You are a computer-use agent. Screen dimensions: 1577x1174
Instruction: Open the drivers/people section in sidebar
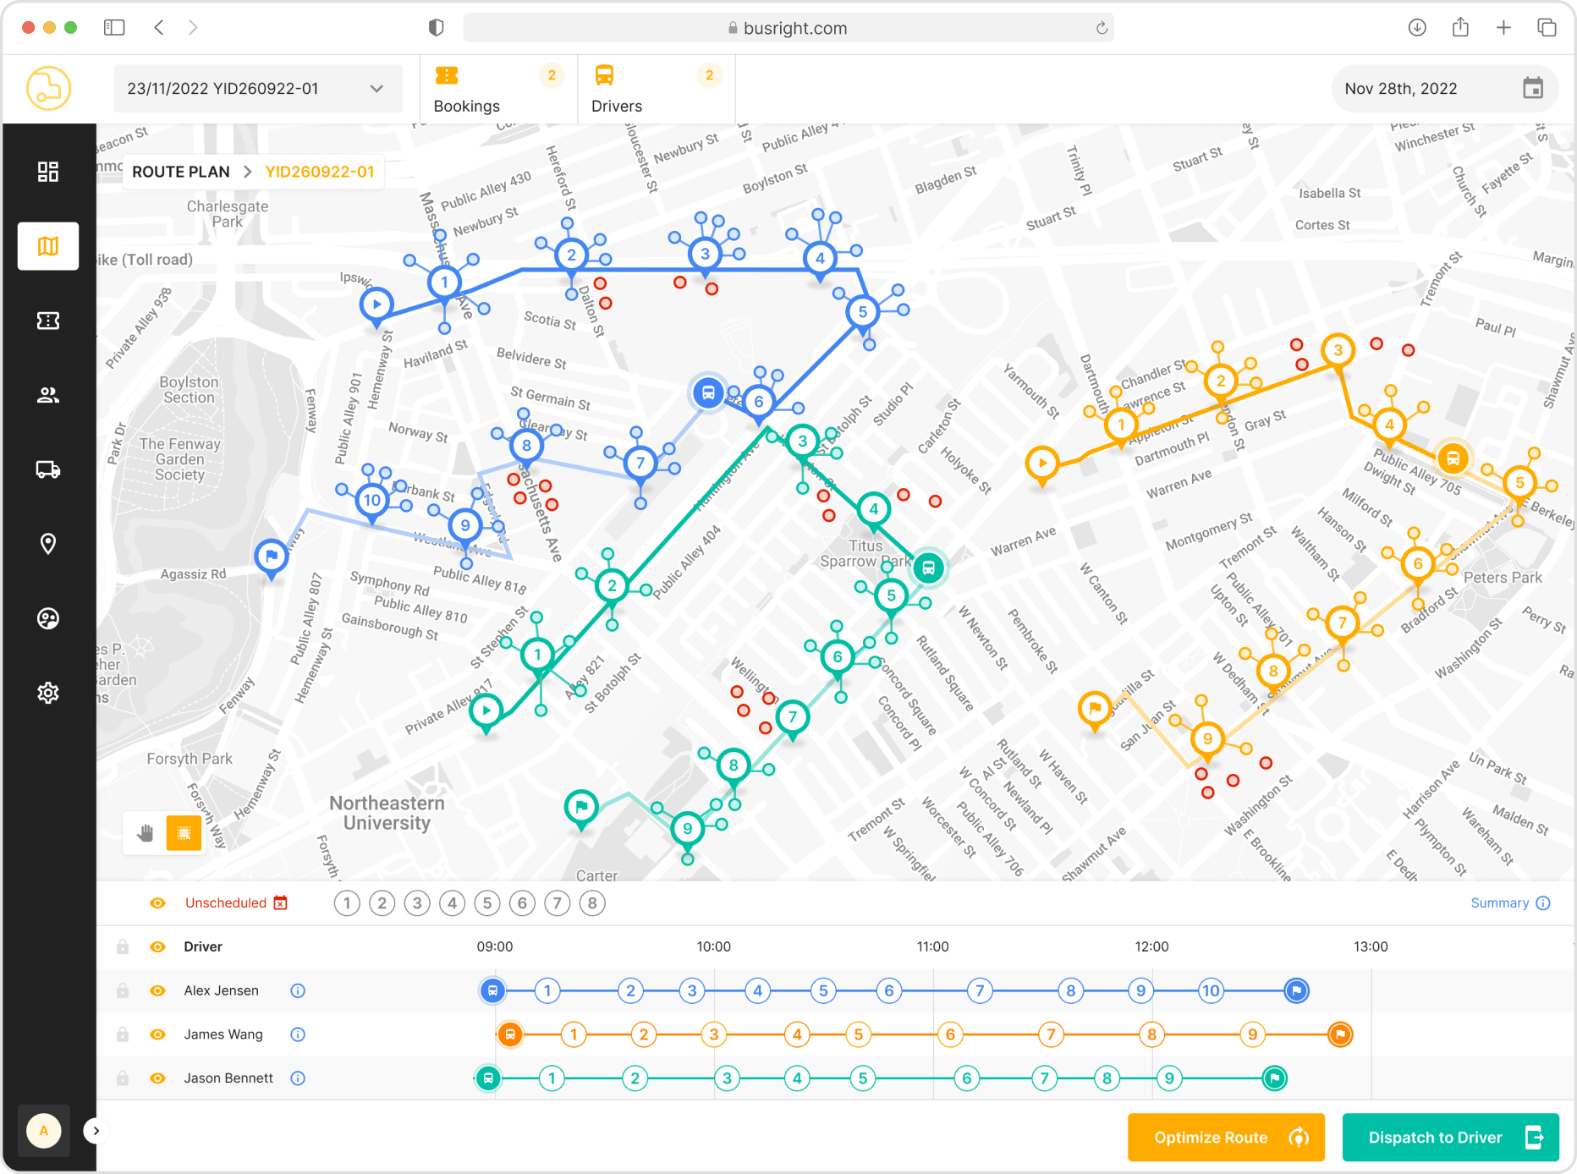48,394
